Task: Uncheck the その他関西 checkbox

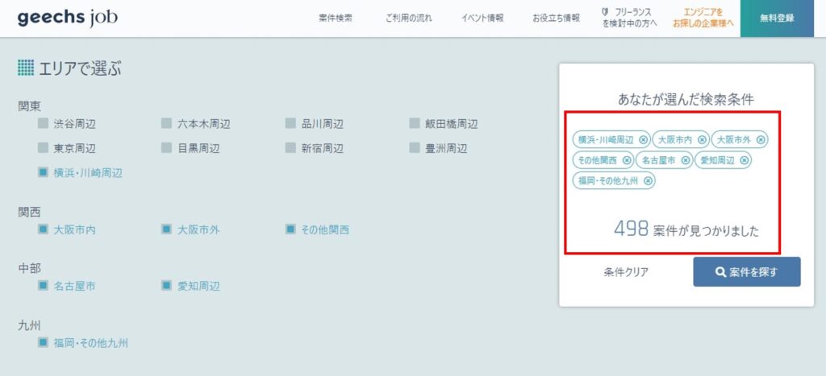Action: point(290,229)
